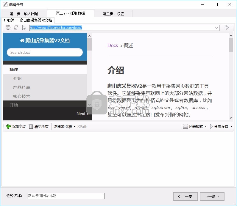Open the 列表模式 dropdown
Screen dimensions: 237x206
click(x=195, y=126)
